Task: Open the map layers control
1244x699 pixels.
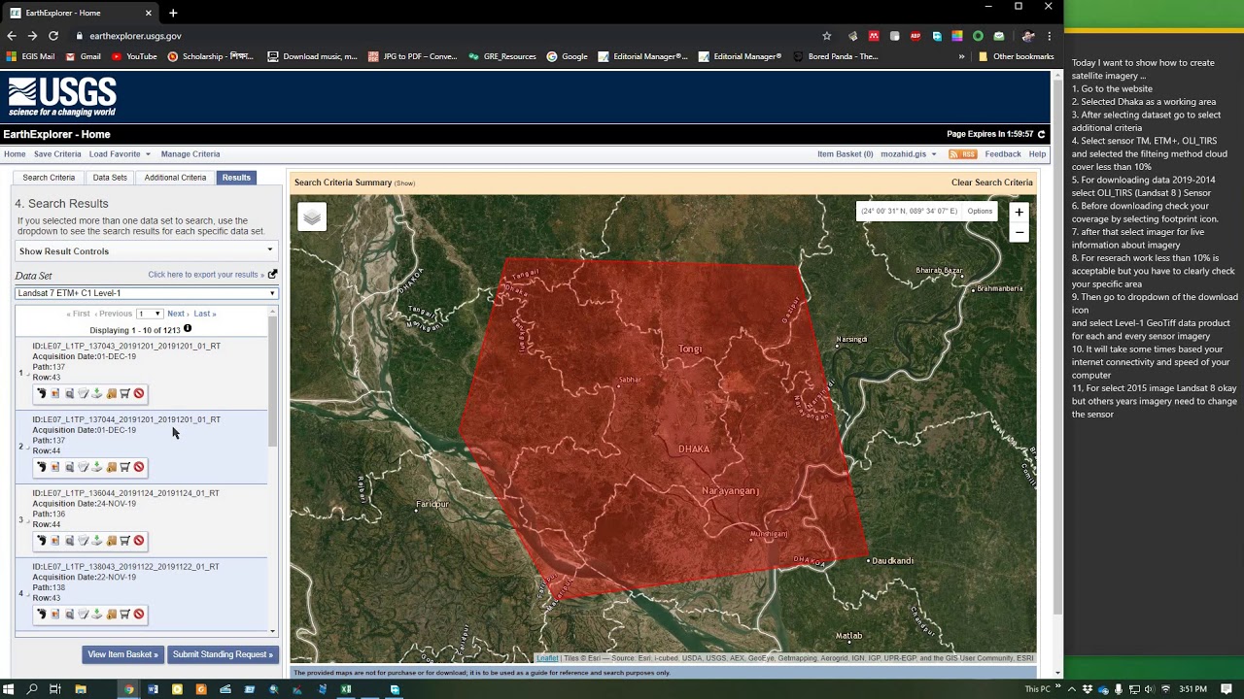Action: coord(312,217)
